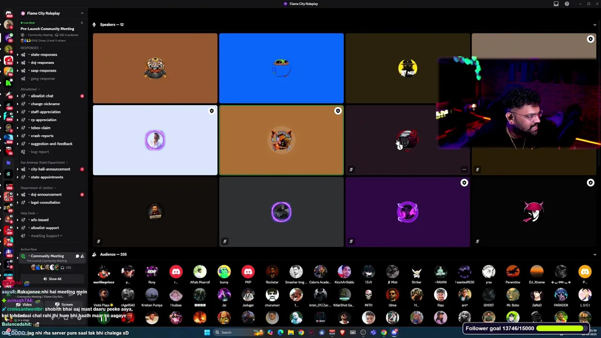Select blue speaker tile with frog avatar
Viewport: 601px width, 338px height.
click(x=281, y=68)
